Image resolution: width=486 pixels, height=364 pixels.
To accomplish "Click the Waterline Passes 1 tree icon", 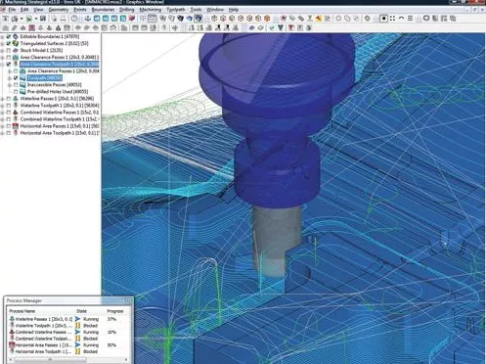I will click(16, 99).
